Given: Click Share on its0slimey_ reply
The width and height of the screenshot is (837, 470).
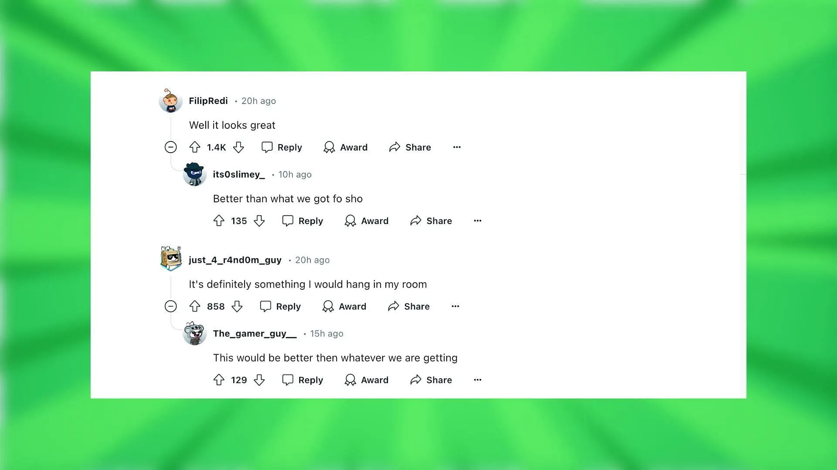Looking at the screenshot, I should (x=431, y=220).
